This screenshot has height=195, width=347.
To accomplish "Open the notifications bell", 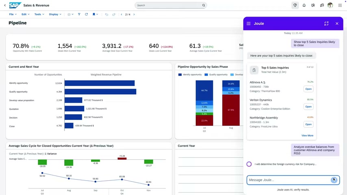I will point(304,5).
